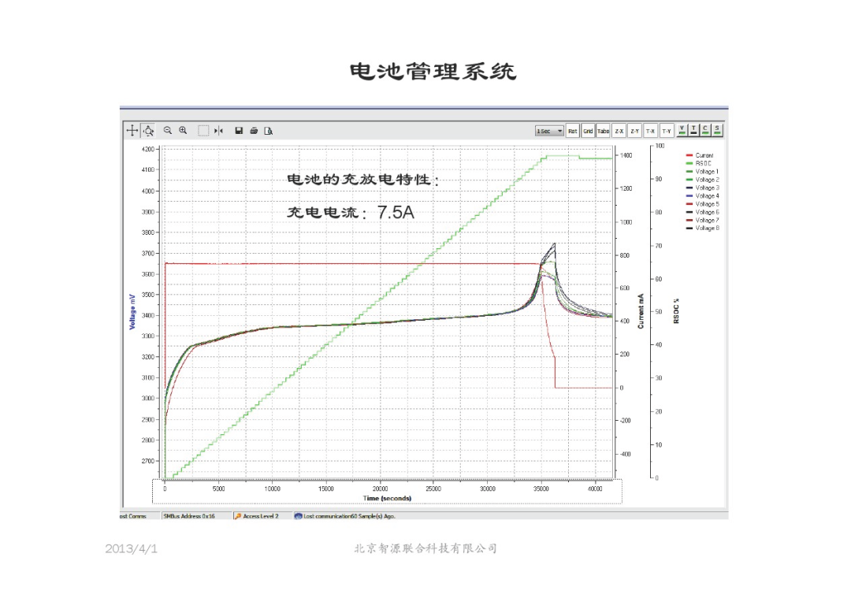Click the zoom out magnifier

[167, 131]
